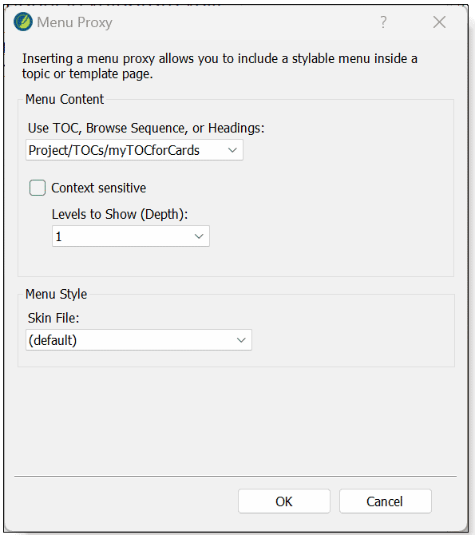The width and height of the screenshot is (475, 535).
Task: Open the Skin File dropdown arrow
Action: click(x=241, y=340)
